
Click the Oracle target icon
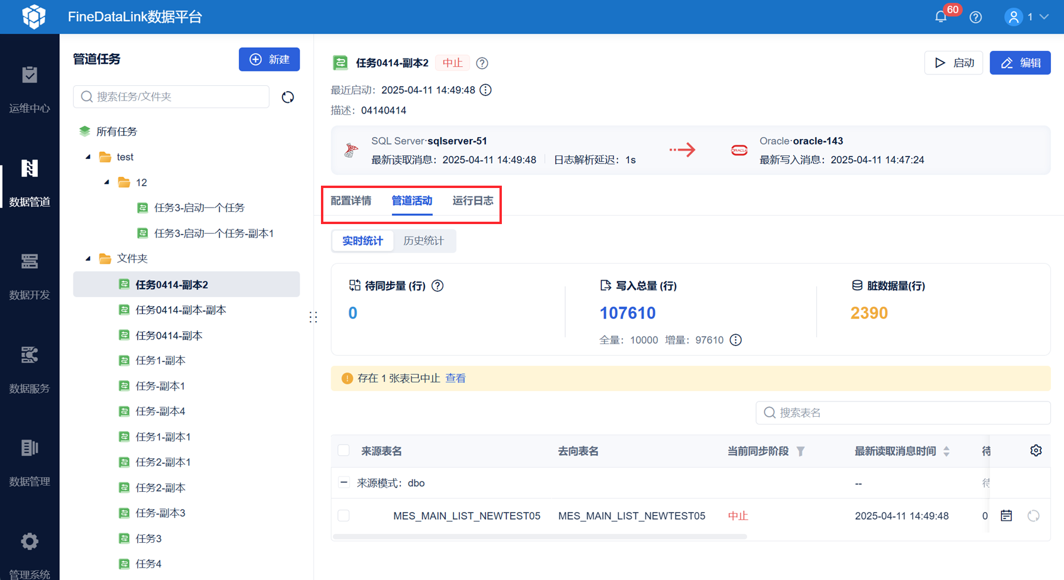pyautogui.click(x=739, y=150)
